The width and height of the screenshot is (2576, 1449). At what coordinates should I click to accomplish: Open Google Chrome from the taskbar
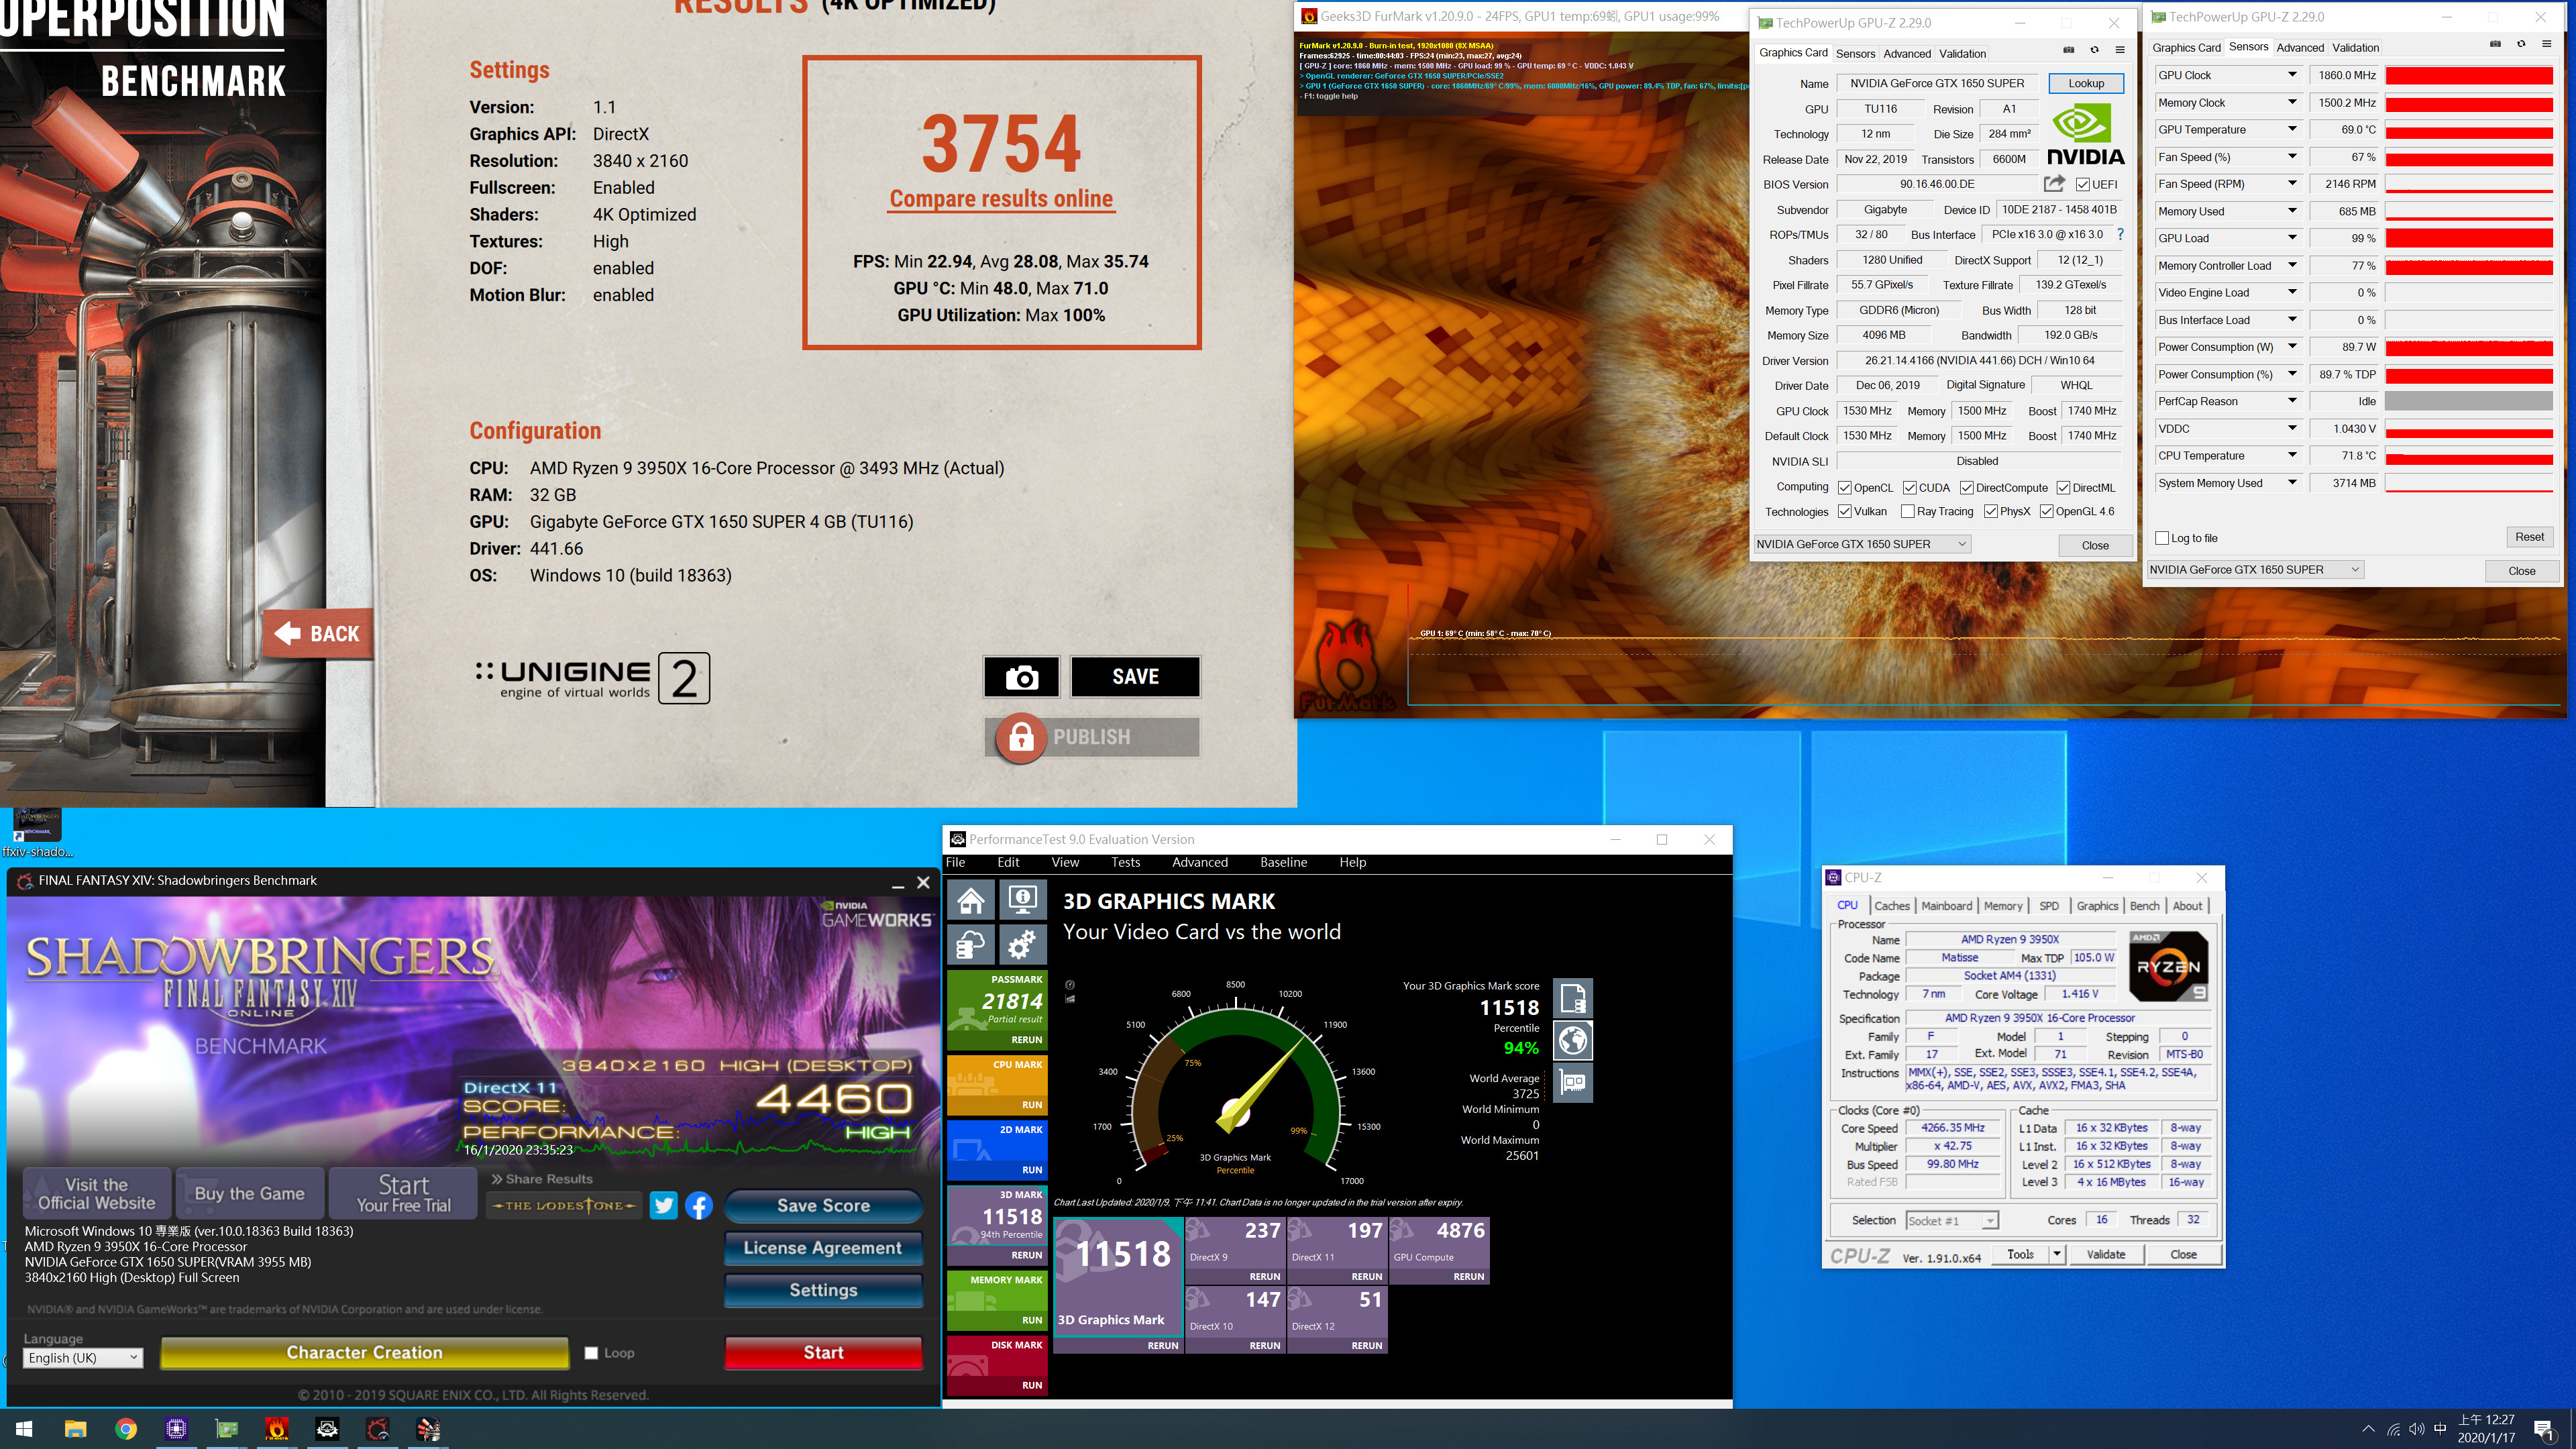[126, 1429]
